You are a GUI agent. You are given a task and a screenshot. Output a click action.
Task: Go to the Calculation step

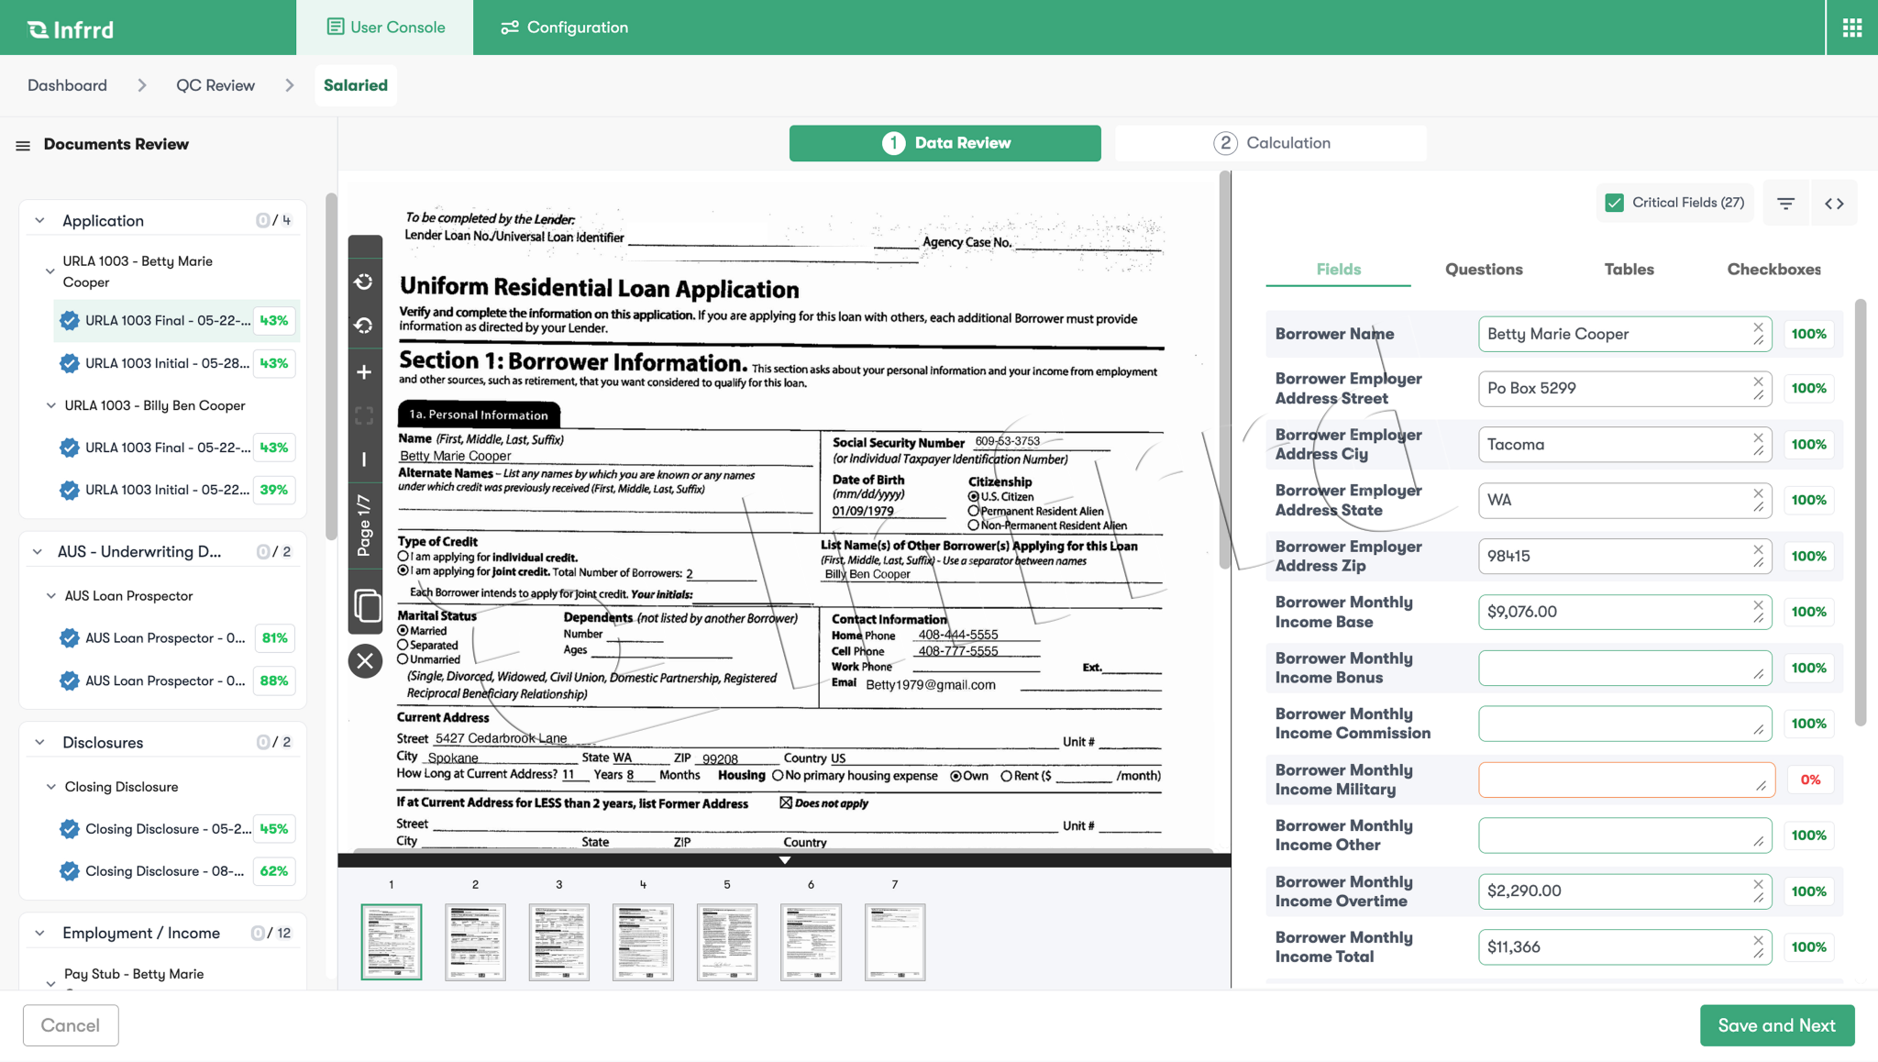point(1271,143)
